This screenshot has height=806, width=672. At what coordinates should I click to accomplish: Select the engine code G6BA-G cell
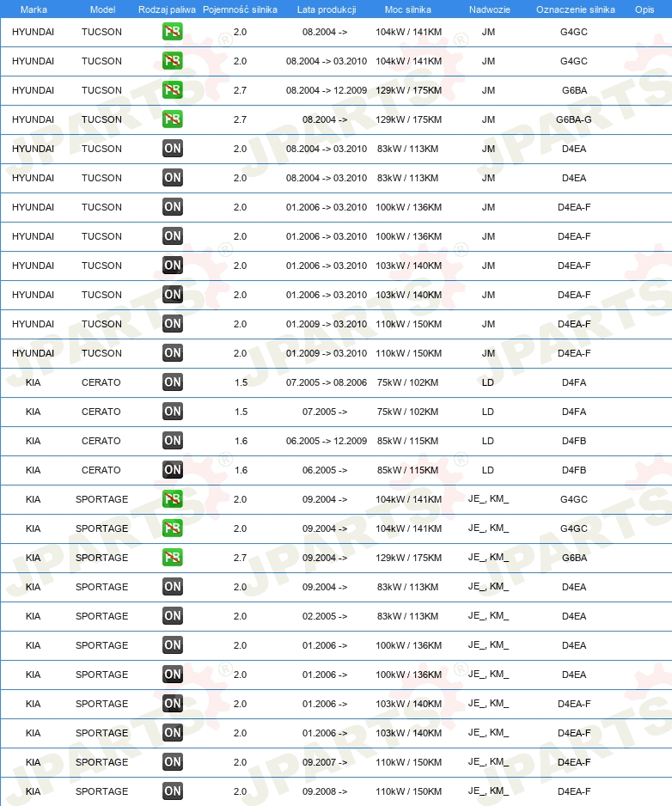tap(574, 119)
